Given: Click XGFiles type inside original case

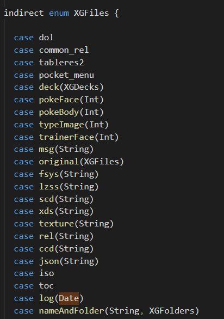Looking at the screenshot, I should 101,162.
